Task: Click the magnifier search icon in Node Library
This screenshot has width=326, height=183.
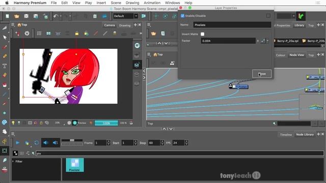Action: click(33, 154)
